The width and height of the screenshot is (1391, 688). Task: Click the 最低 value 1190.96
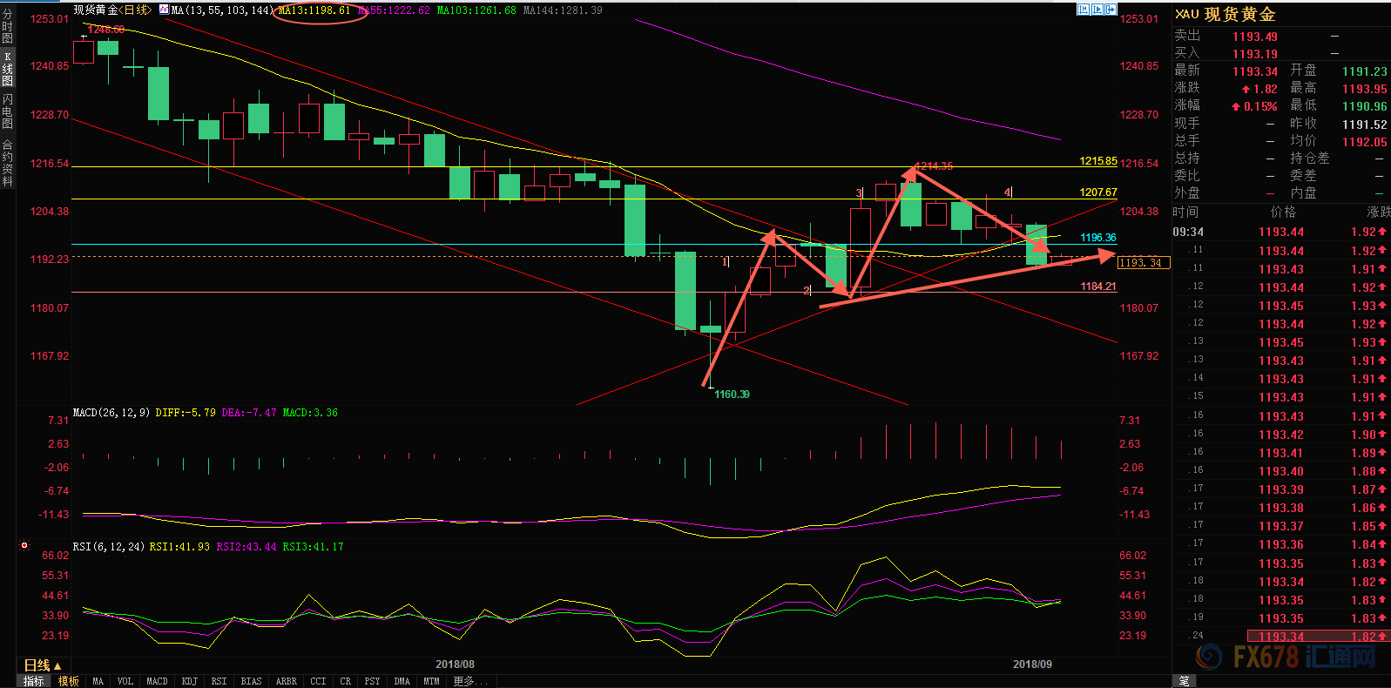pyautogui.click(x=1364, y=106)
